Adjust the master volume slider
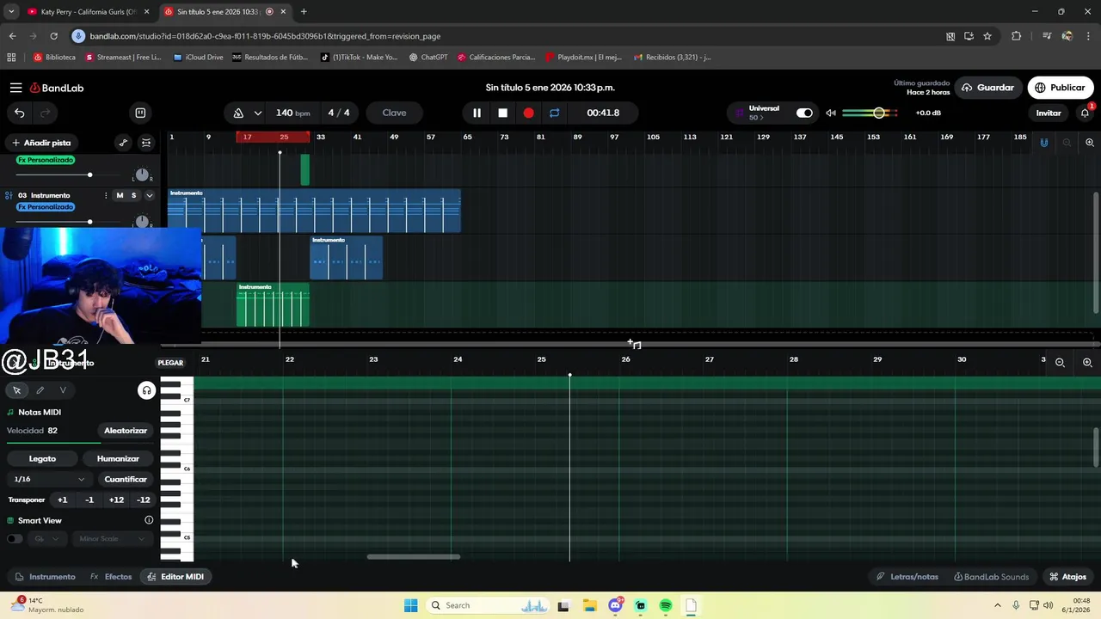Viewport: 1101px width, 619px height. tap(870, 113)
